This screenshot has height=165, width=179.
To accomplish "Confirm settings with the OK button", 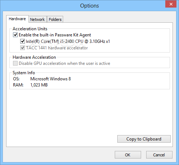I will (128, 155).
